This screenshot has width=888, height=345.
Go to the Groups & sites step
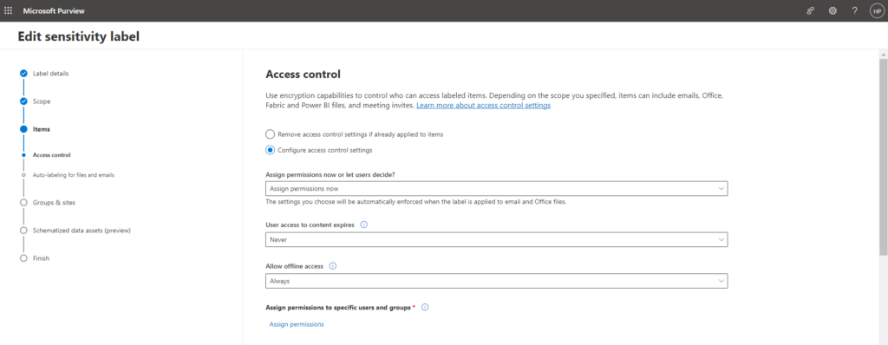(x=54, y=202)
